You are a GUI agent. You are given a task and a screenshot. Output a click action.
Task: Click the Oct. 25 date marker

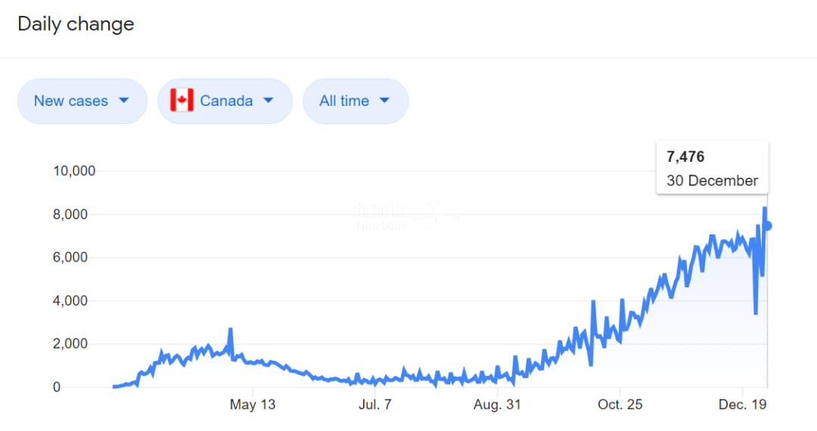[620, 405]
